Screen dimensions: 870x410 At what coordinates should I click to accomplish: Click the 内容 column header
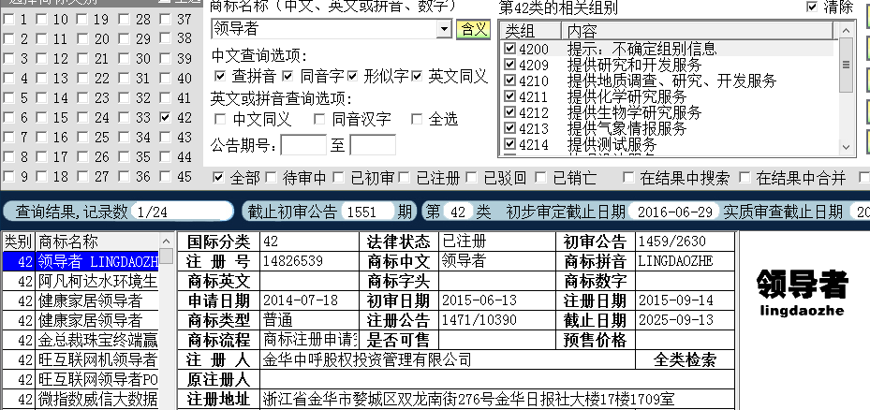coord(697,31)
